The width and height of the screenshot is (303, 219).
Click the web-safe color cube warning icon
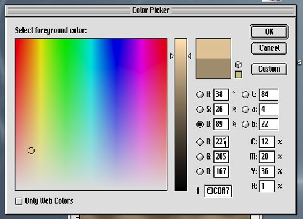pyautogui.click(x=238, y=65)
